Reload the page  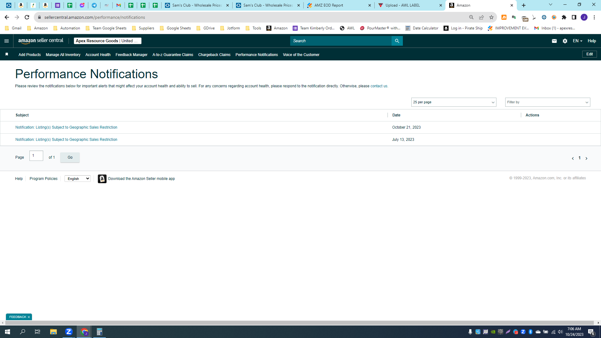[27, 17]
